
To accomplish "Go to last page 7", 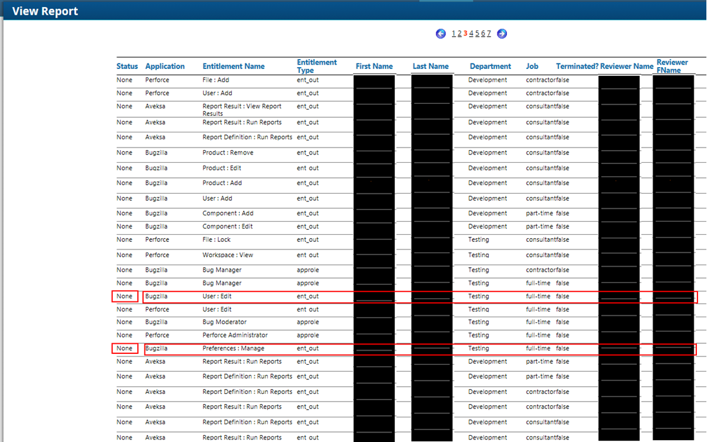I will (x=489, y=34).
